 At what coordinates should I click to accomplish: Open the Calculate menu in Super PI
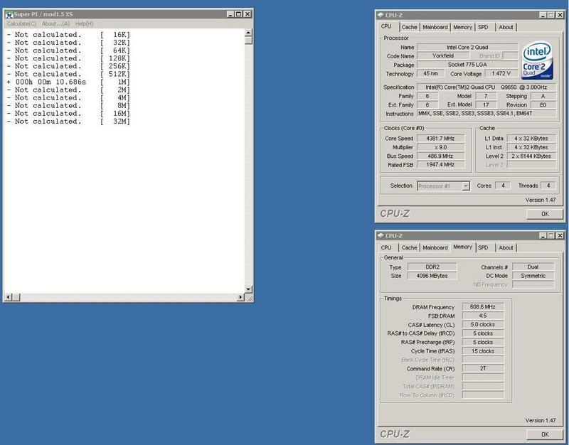21,23
